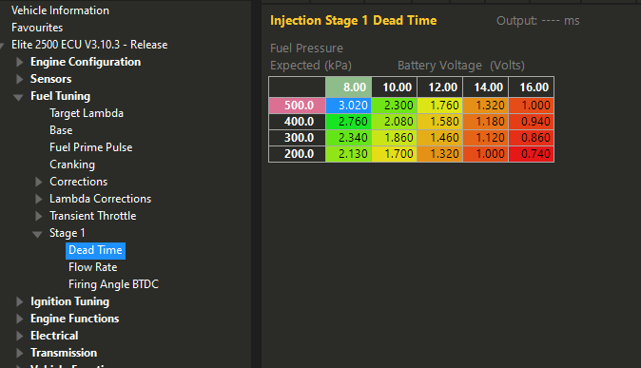Select the Fuel Tuning label

[x=60, y=96]
